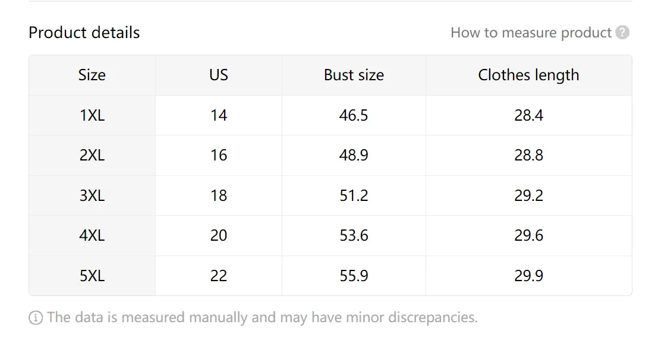
Task: Click the Size column header
Action: click(x=92, y=75)
